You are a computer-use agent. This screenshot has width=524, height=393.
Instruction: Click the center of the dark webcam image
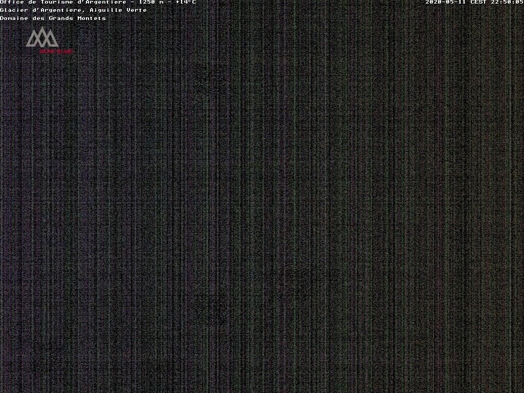(x=262, y=205)
